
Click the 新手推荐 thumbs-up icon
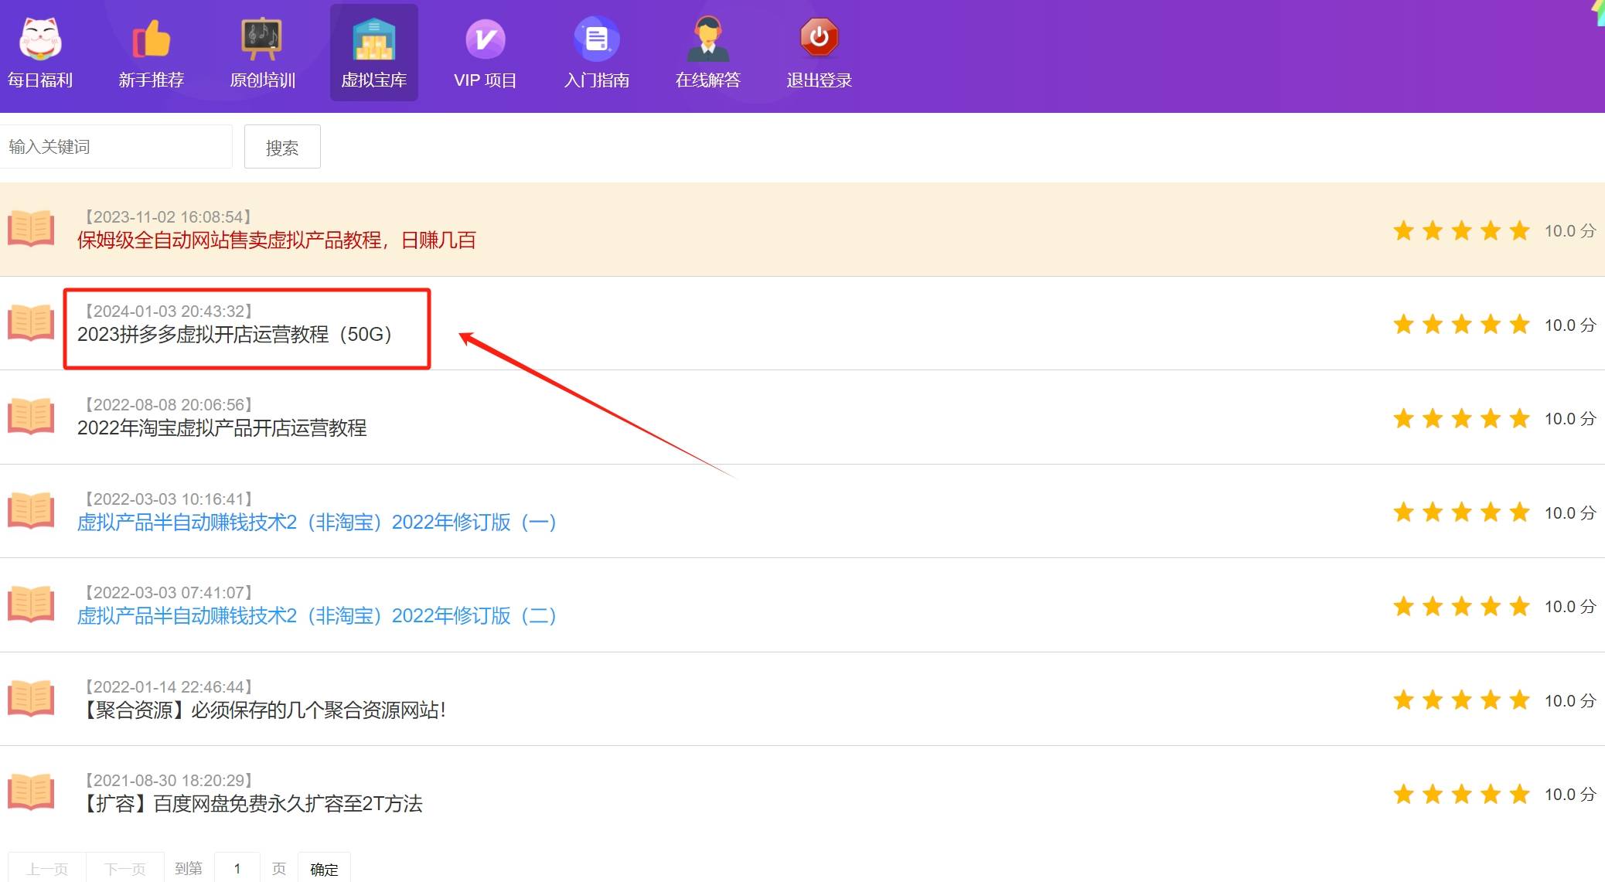[152, 38]
